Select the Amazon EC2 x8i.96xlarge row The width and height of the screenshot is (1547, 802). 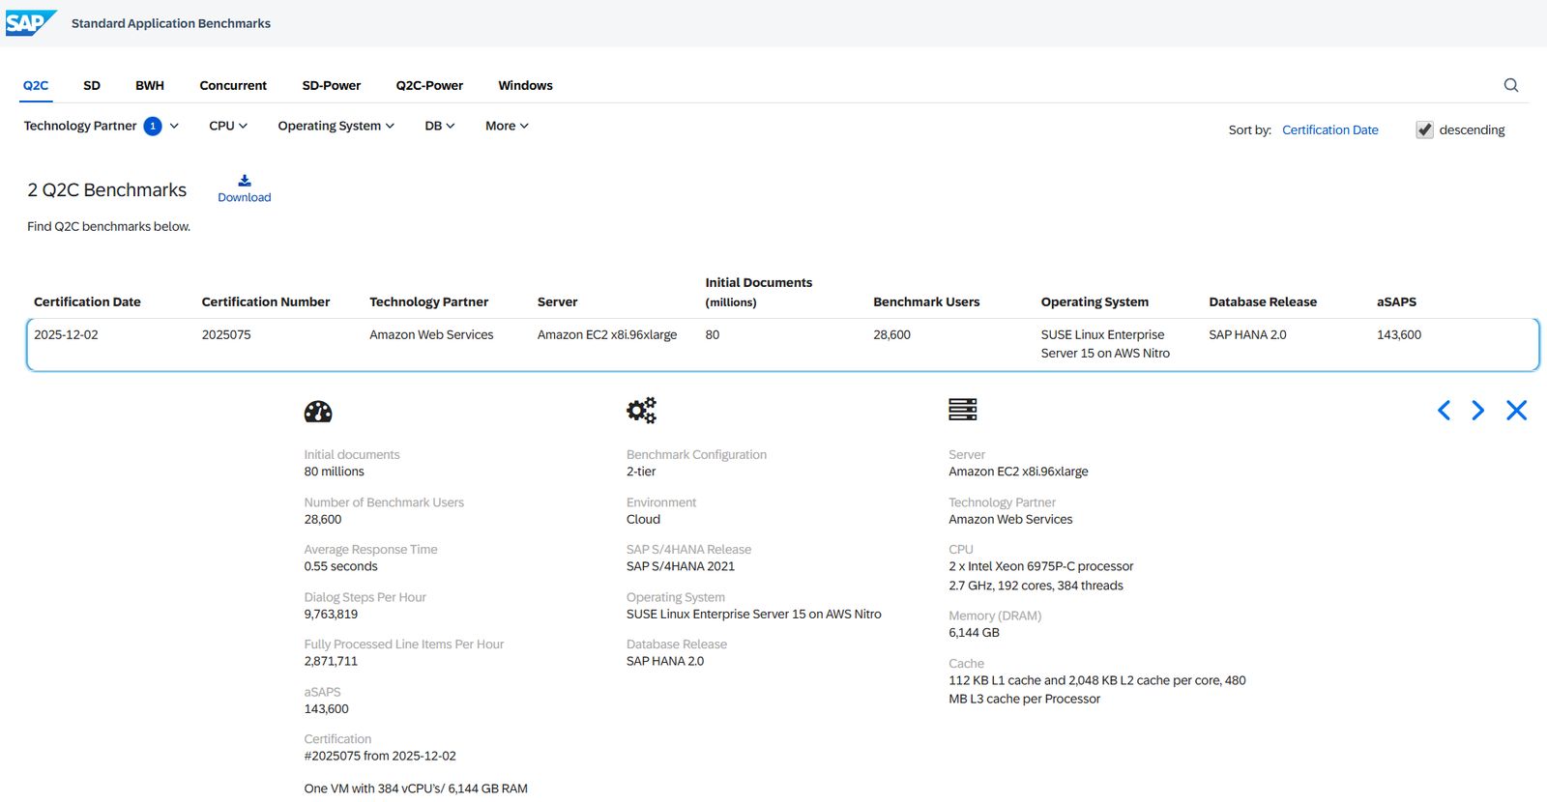pos(607,335)
